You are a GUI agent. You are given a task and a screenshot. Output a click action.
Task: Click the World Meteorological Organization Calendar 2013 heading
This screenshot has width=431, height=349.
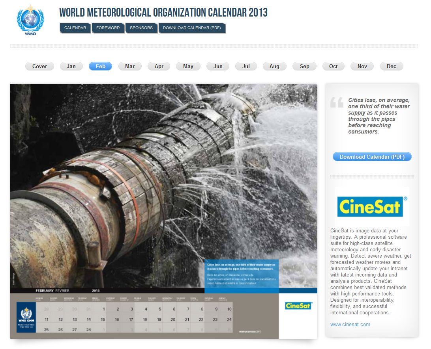(163, 13)
